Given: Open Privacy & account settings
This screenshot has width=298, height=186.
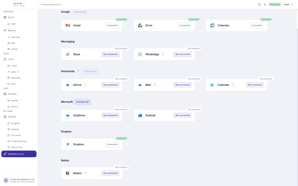Looking at the screenshot, I should point(19,142).
